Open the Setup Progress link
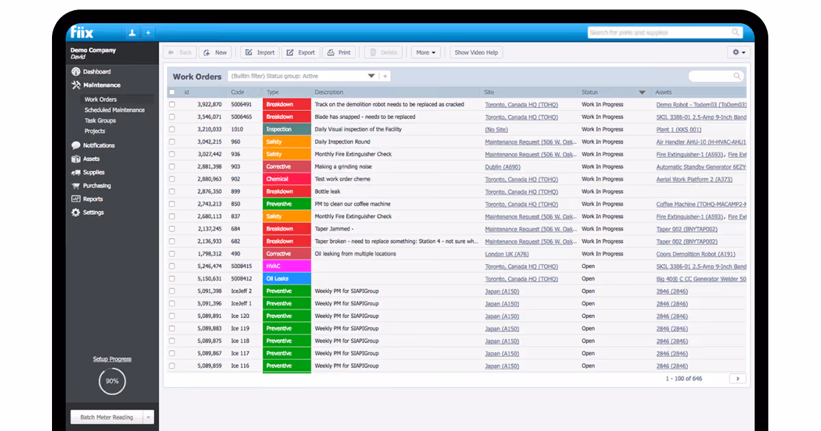 (112, 359)
